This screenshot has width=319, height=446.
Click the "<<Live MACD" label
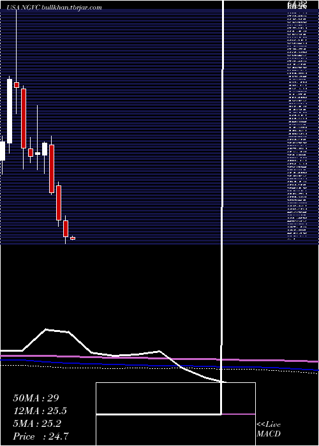click(269, 429)
